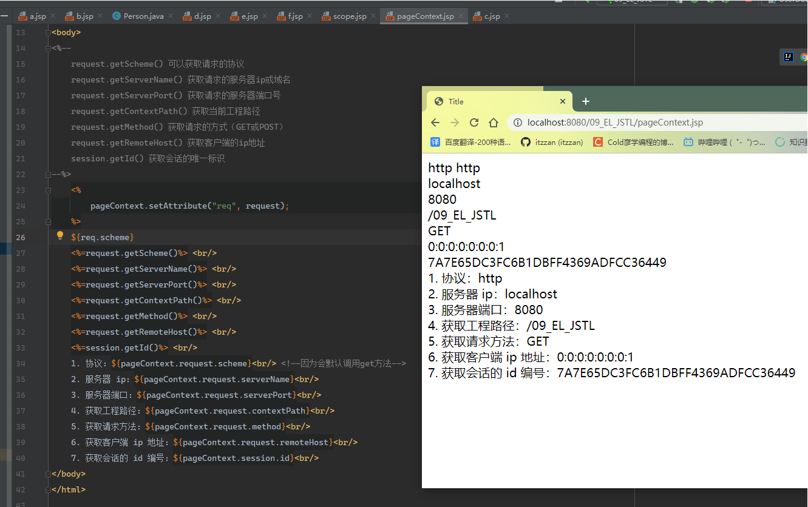Screen dimensions: 808x507
Task: Close the f.jsp editor tab
Action: coord(308,16)
